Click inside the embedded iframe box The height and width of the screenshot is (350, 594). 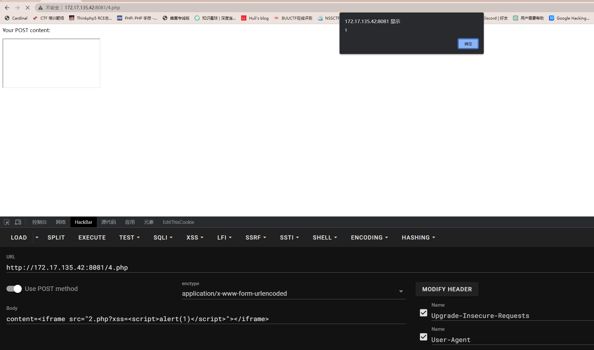[x=51, y=63]
